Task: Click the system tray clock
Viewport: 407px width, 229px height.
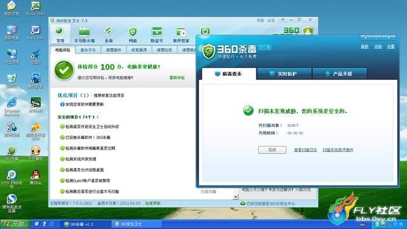Action: click(x=398, y=224)
